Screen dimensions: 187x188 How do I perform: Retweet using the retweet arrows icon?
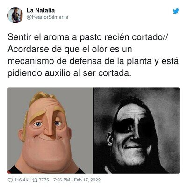coord(35,180)
